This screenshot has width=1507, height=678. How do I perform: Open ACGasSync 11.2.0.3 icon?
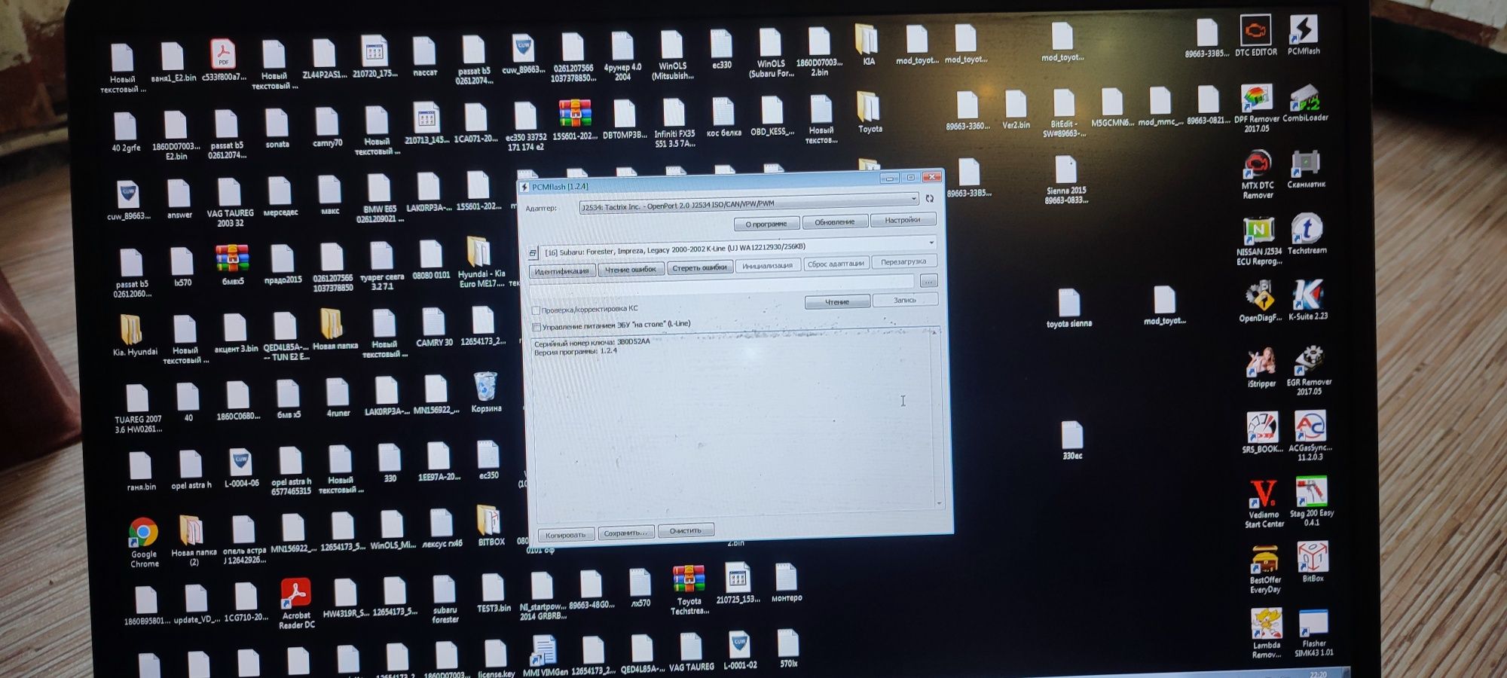pyautogui.click(x=1310, y=436)
